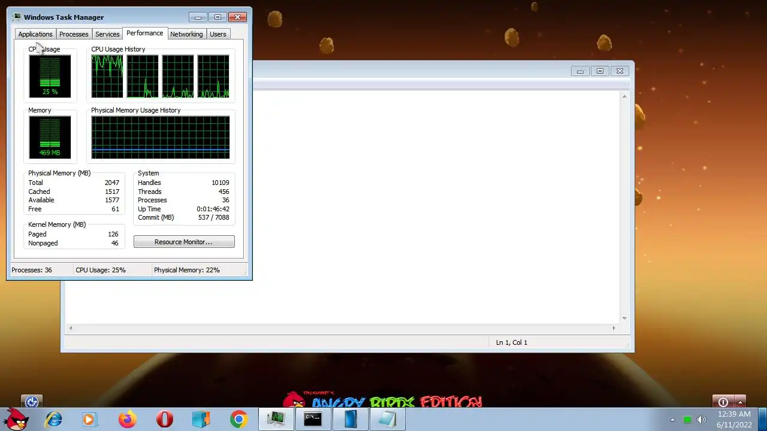
Task: Click status bar text CPU Usage: 25%
Action: click(x=101, y=270)
